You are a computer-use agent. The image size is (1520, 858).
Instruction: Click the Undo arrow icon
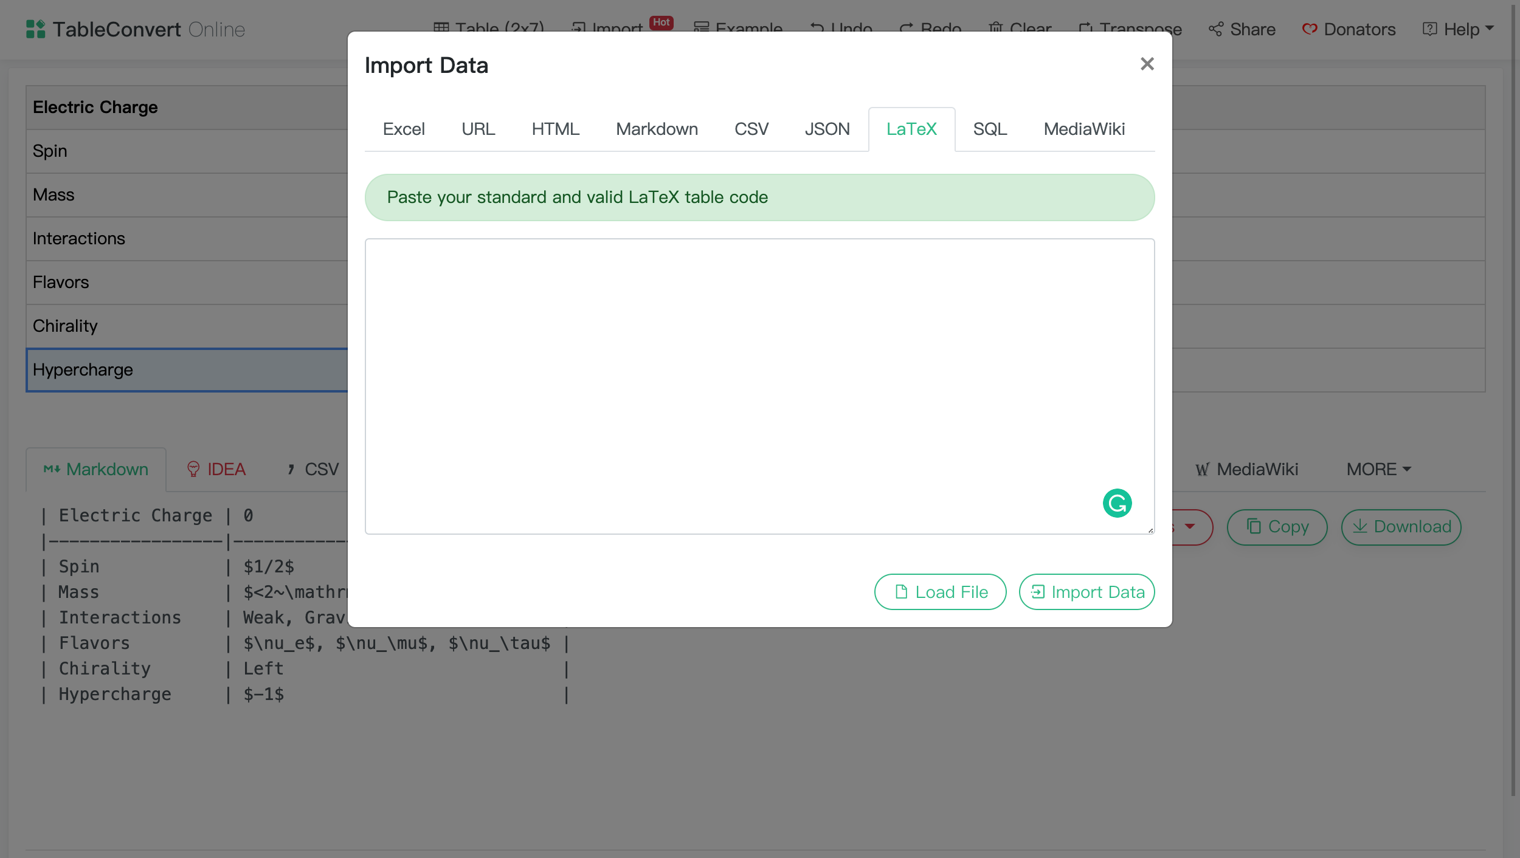(x=817, y=27)
